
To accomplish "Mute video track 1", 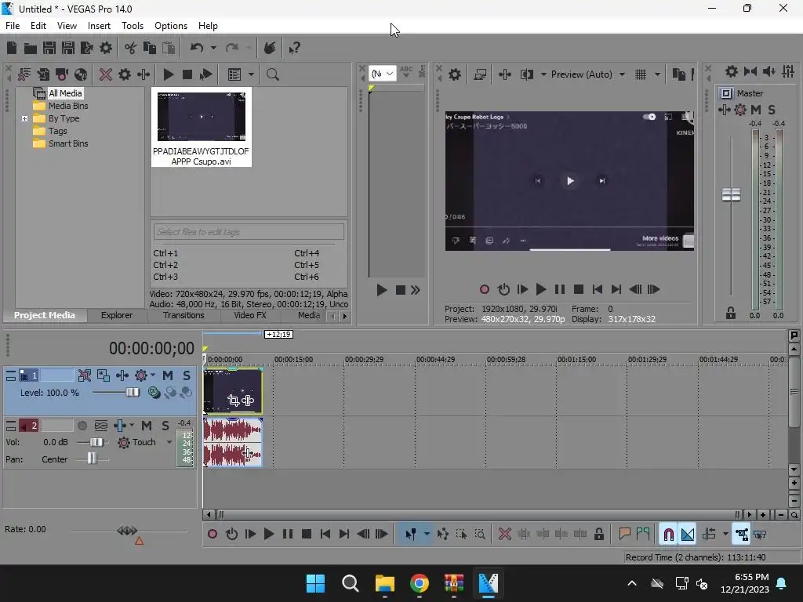I will click(168, 375).
